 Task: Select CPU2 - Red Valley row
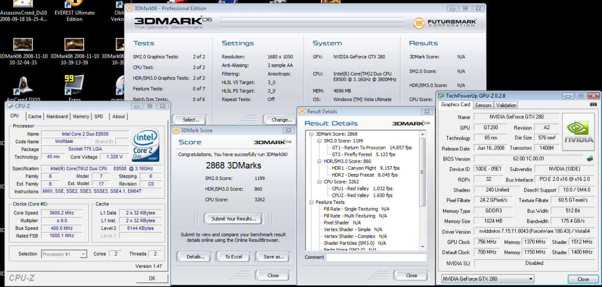(362, 195)
